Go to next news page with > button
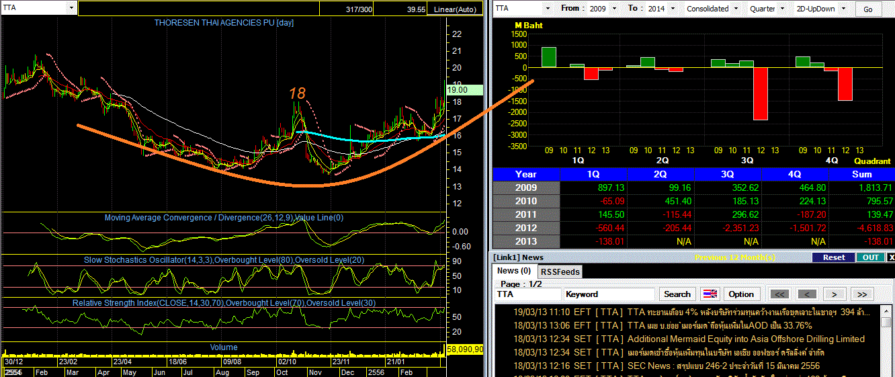The height and width of the screenshot is (377, 895). [x=835, y=294]
